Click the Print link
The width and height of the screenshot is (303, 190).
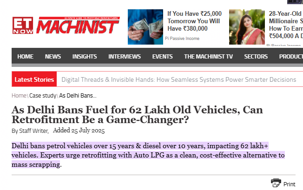289,184
